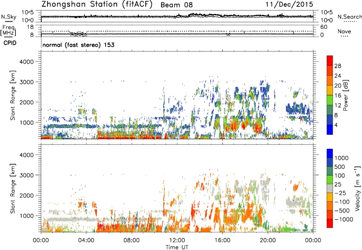Click the Velocity [m s-1] colorbar title
The height and width of the screenshot is (250, 362).
tap(357, 188)
